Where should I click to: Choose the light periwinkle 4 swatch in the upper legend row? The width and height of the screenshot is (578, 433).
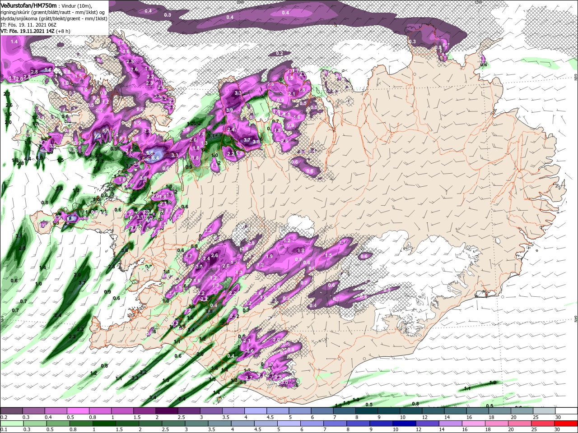click(x=256, y=411)
